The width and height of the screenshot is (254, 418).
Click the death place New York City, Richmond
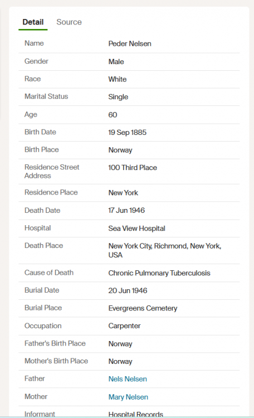pos(165,250)
